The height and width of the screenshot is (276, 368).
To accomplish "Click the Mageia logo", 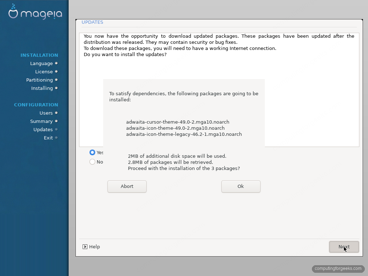I will click(x=35, y=12).
